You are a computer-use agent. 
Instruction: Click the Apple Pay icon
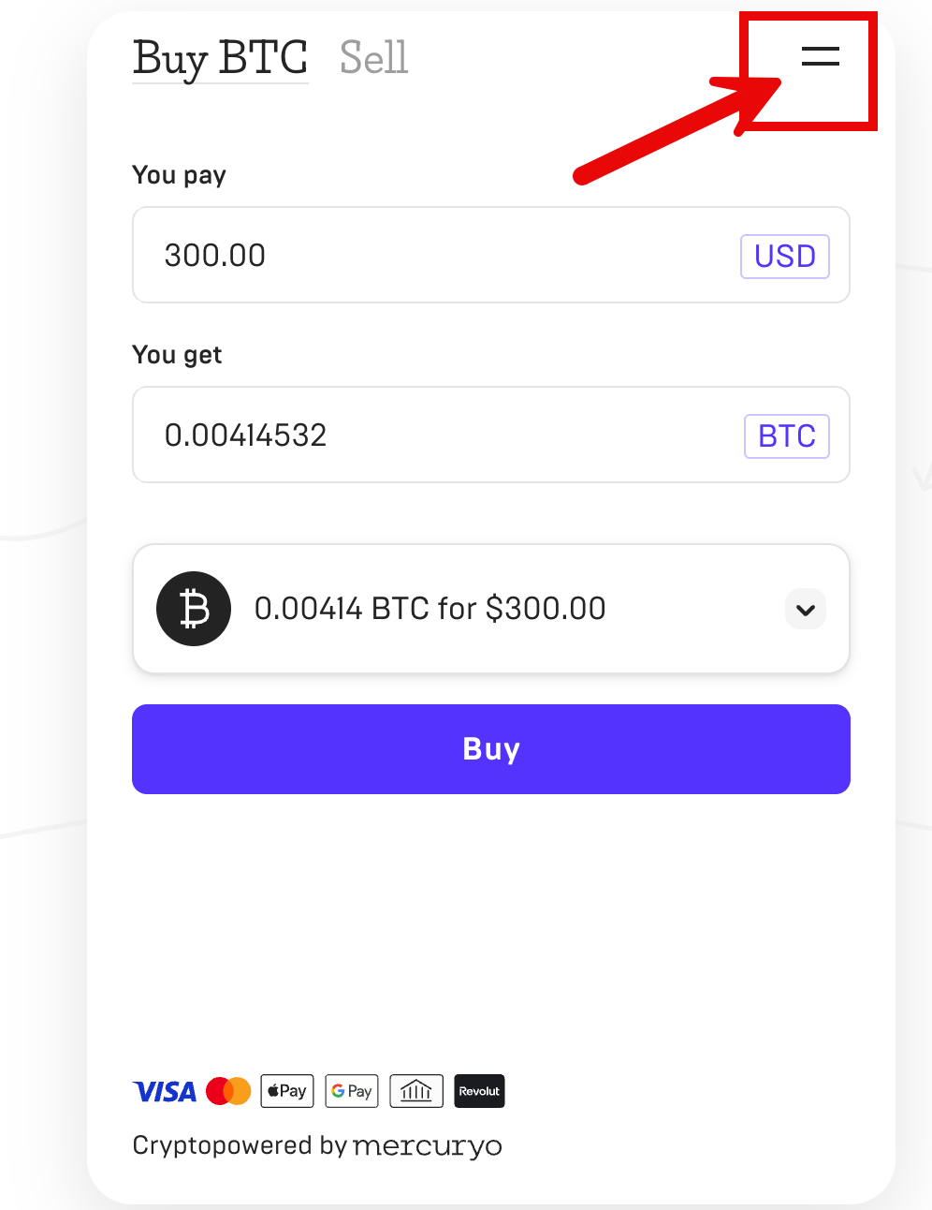(287, 1091)
